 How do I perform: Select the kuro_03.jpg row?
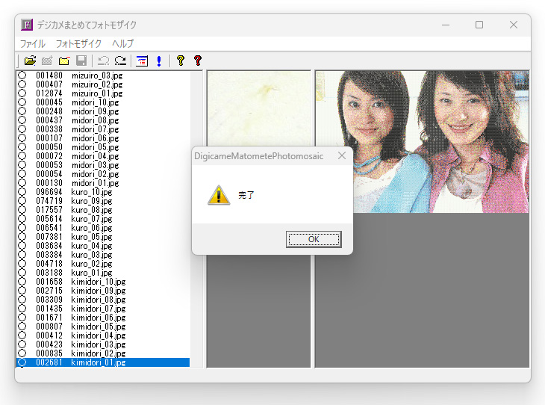coord(103,255)
